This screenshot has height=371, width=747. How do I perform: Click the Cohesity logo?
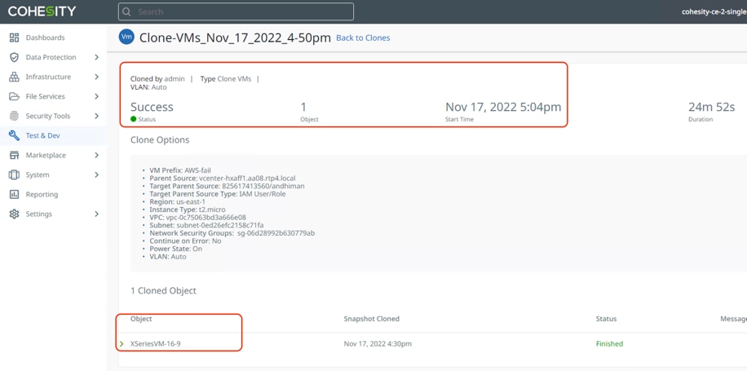[x=42, y=11]
